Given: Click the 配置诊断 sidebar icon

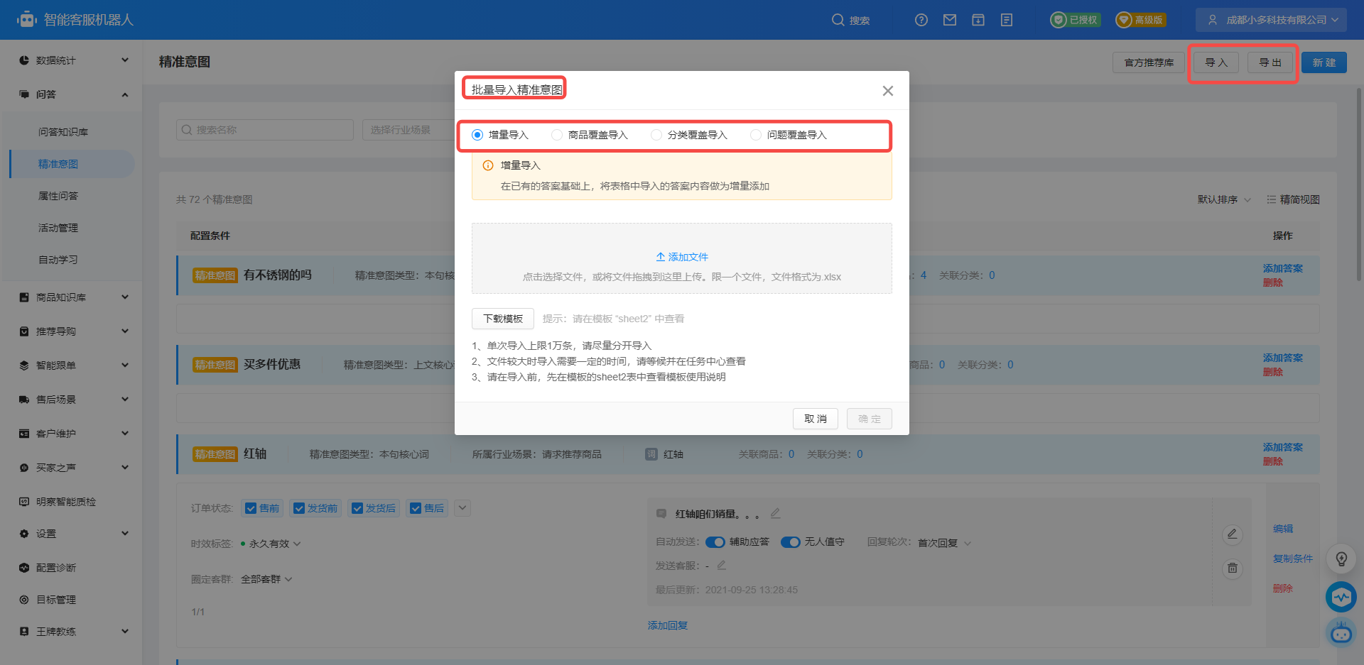Looking at the screenshot, I should tap(24, 568).
